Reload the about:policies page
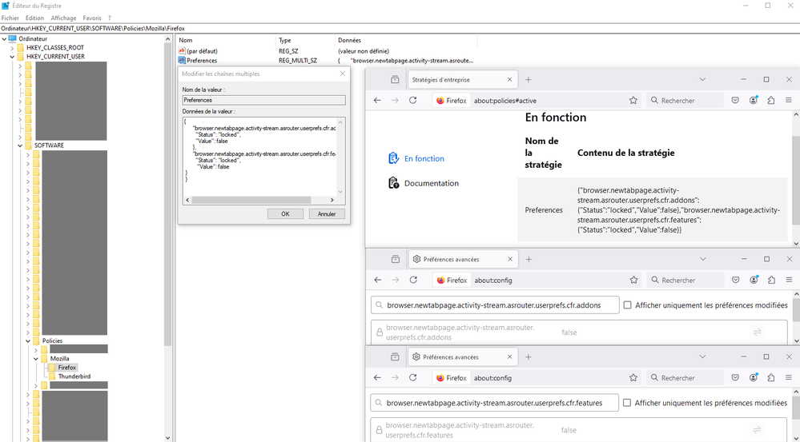 (x=413, y=101)
